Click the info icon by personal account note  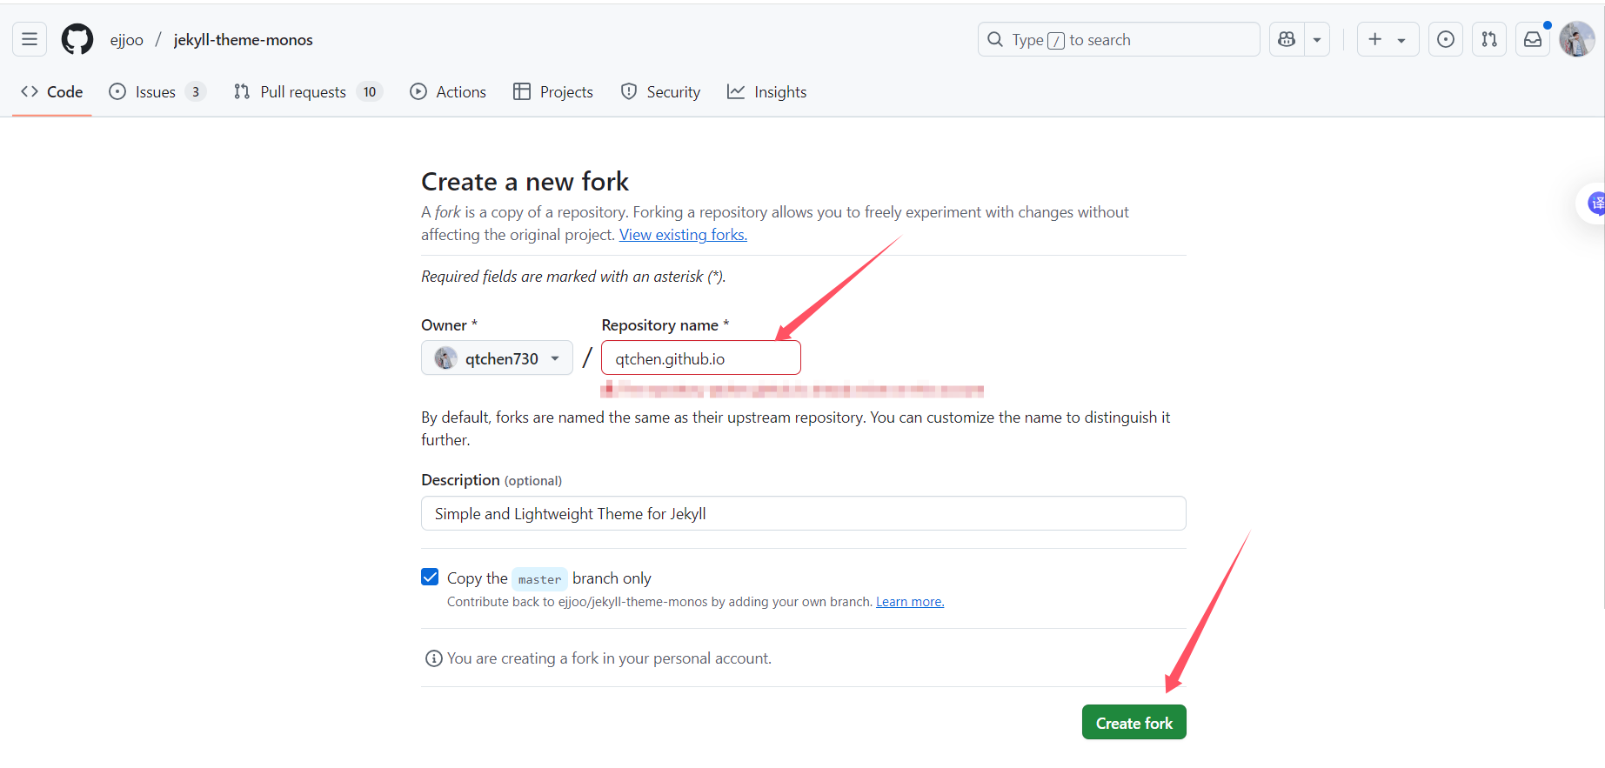(433, 658)
